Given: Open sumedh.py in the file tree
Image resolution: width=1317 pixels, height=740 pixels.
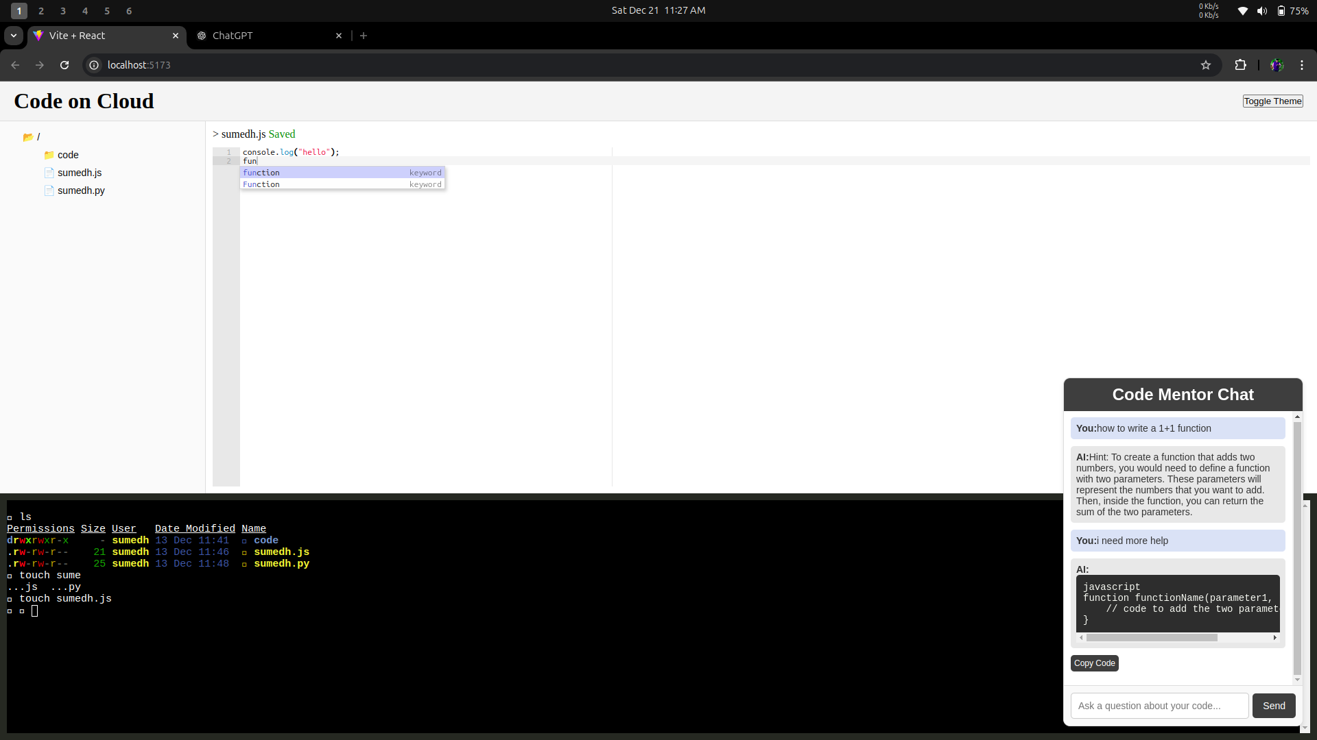Looking at the screenshot, I should [x=81, y=190].
